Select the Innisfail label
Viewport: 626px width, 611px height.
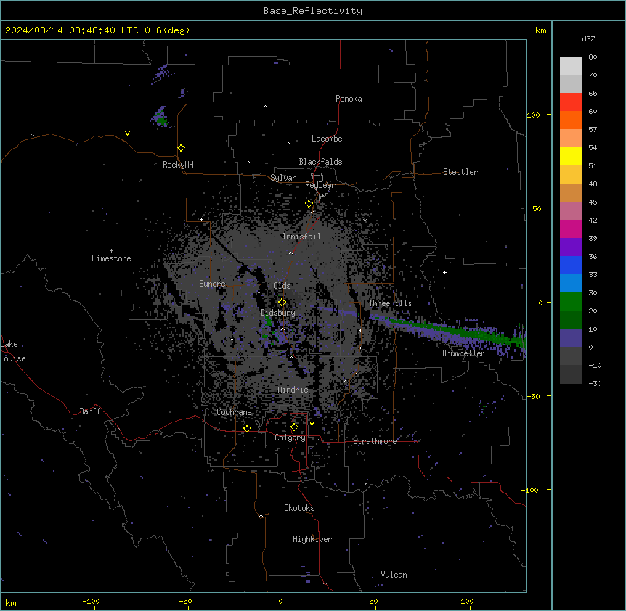[x=301, y=237]
